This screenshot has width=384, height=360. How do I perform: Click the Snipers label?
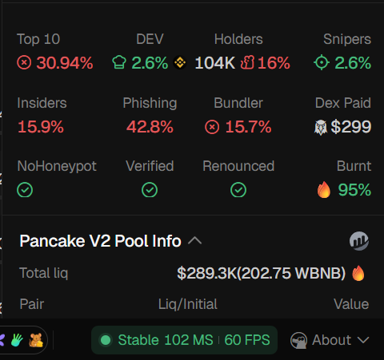(347, 39)
